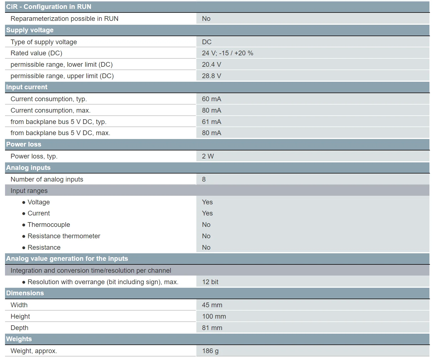Click the '28.8 V' value
435x357 pixels.
pyautogui.click(x=211, y=76)
